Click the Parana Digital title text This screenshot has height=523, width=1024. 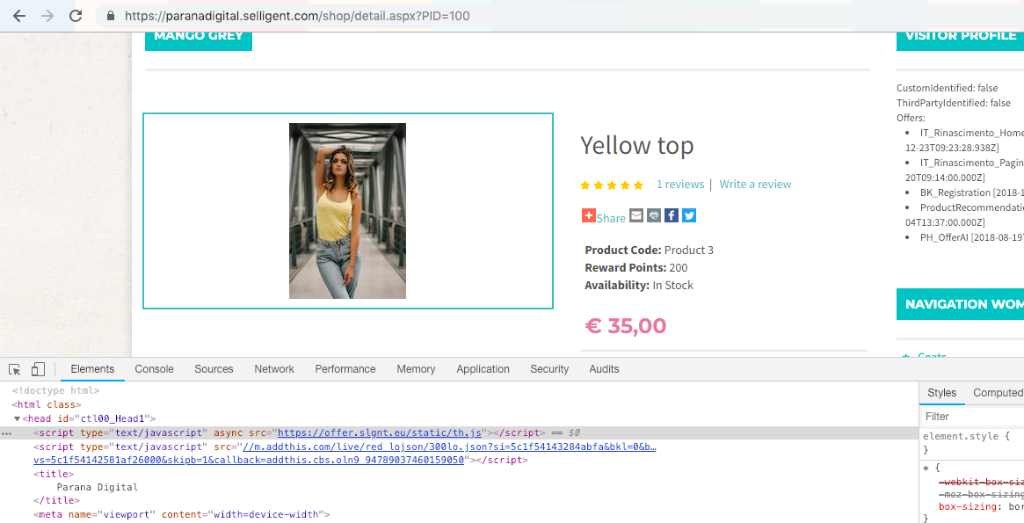click(98, 487)
